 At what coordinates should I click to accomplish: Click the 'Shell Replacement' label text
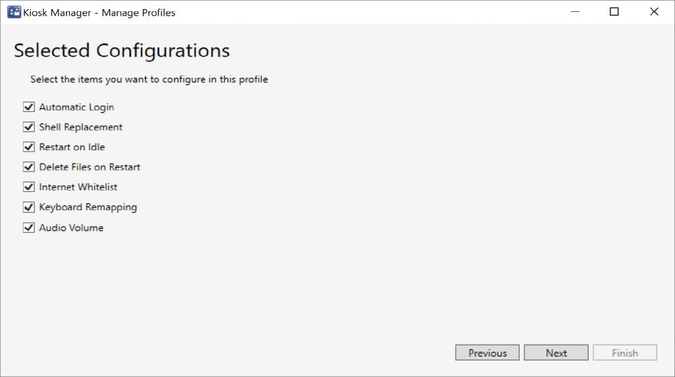80,127
